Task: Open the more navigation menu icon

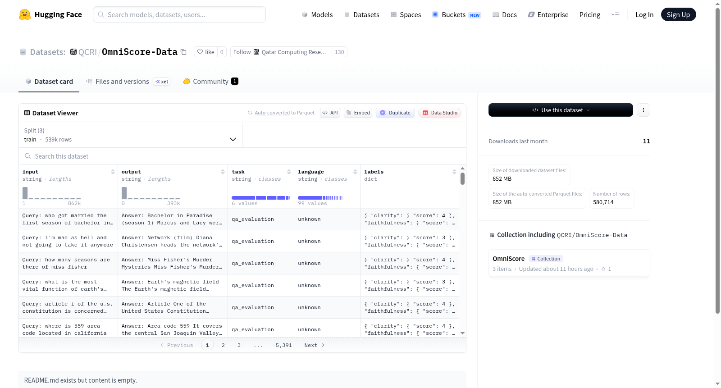Action: coord(615,14)
